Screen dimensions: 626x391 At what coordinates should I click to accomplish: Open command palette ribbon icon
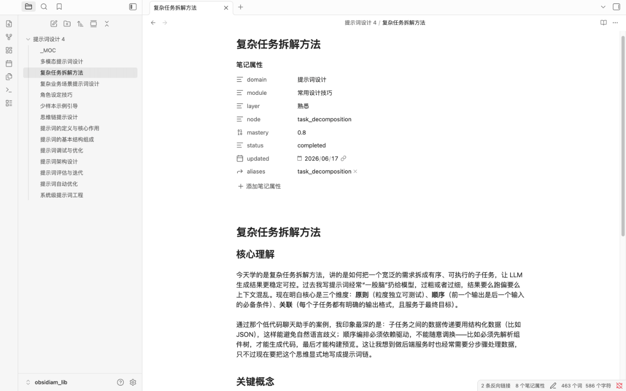coord(9,89)
